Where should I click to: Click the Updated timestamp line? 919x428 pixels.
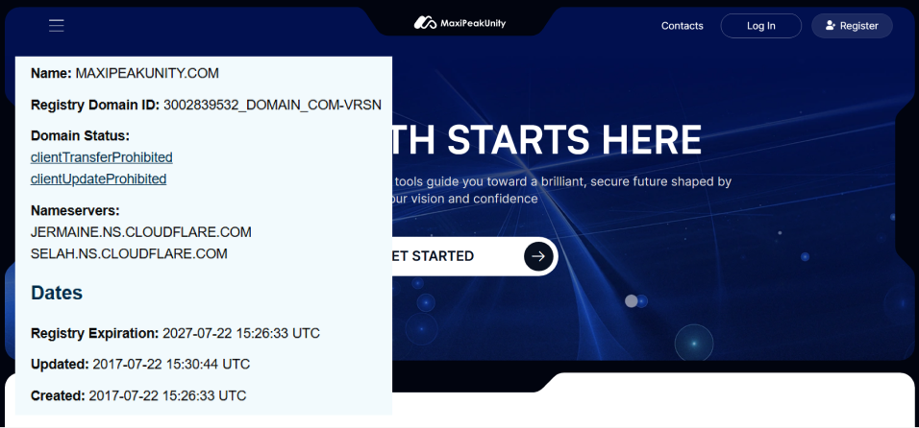(x=140, y=365)
